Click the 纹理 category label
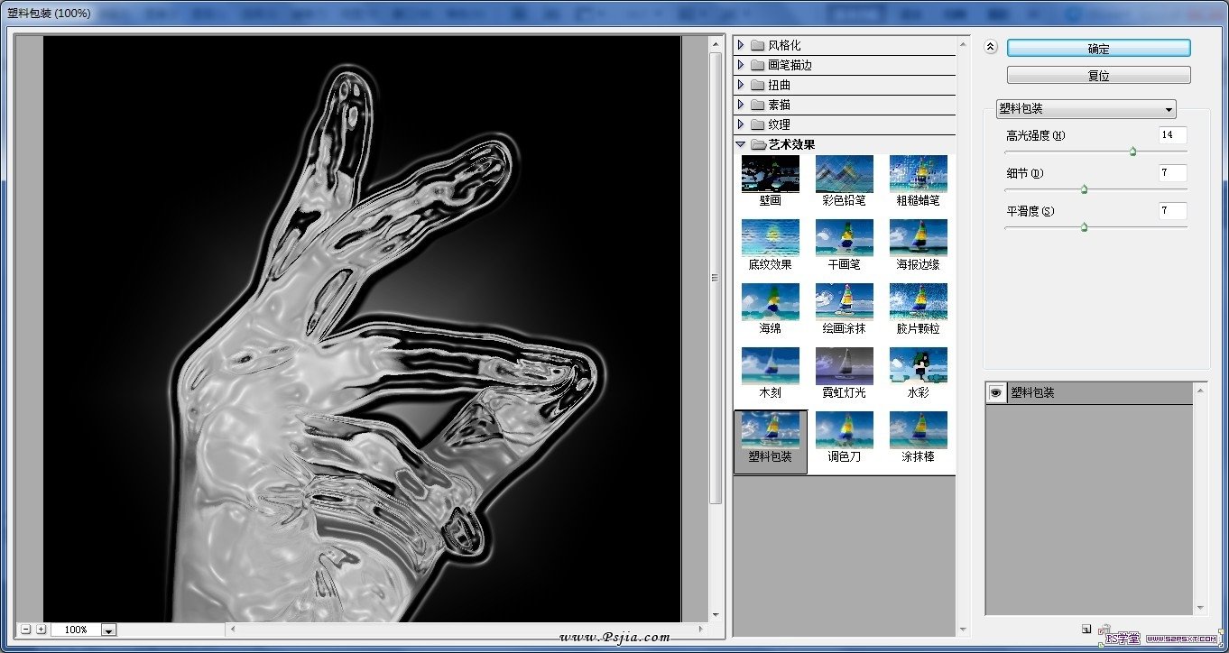 [x=780, y=124]
